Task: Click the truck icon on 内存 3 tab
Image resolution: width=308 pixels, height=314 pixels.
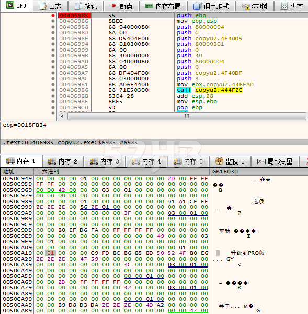Action: [94, 161]
